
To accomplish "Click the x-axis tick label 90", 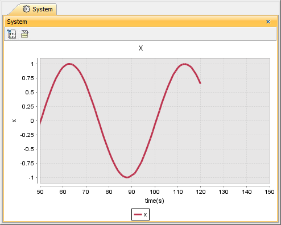I will point(132,192).
